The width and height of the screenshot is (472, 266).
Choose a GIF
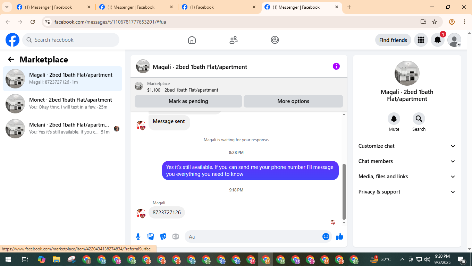click(x=176, y=237)
